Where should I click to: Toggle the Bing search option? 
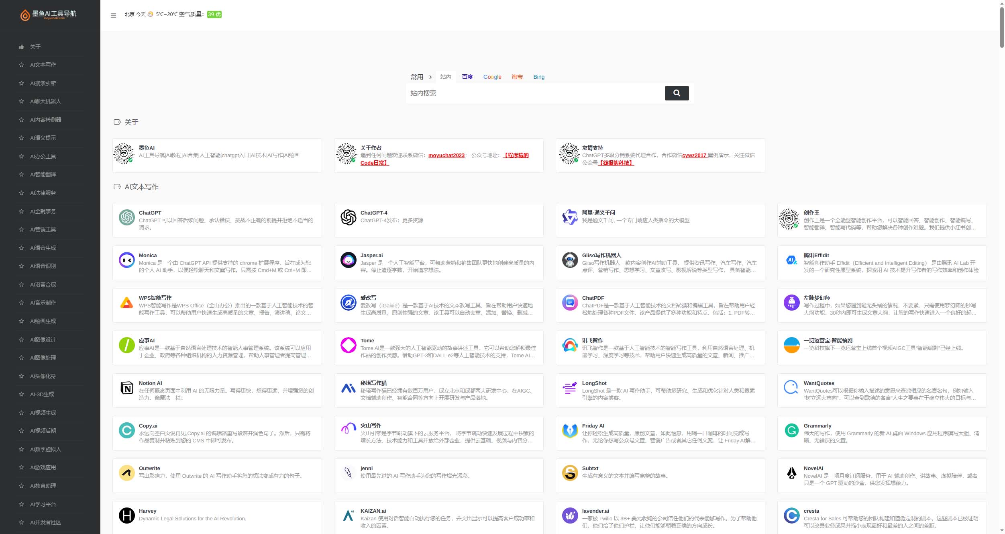(539, 76)
